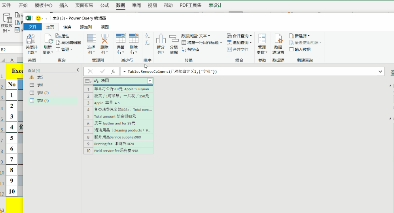Open the 审阅 tab in Excel
The width and height of the screenshot is (394, 213).
click(x=136, y=5)
